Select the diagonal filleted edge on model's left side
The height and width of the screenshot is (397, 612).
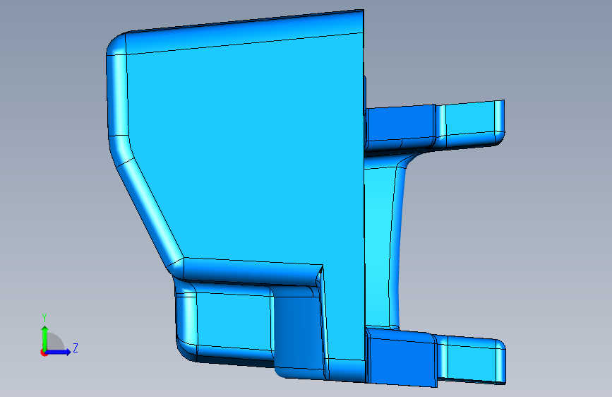click(150, 211)
